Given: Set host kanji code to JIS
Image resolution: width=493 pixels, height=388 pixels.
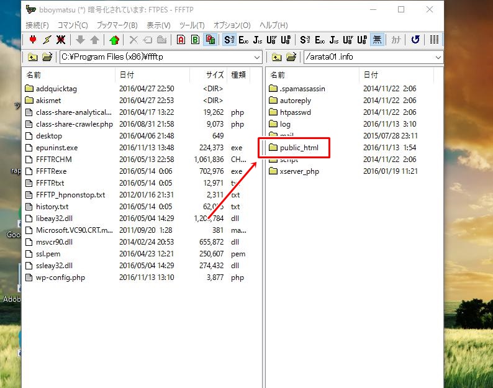Looking at the screenshot, I should coord(333,40).
